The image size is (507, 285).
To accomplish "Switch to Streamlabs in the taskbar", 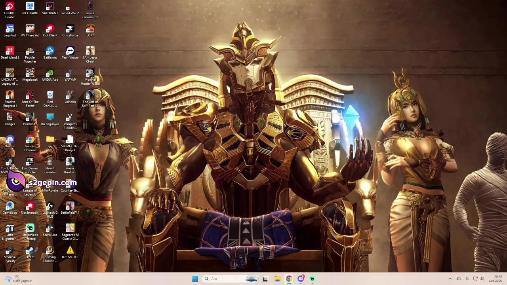I will 313,279.
